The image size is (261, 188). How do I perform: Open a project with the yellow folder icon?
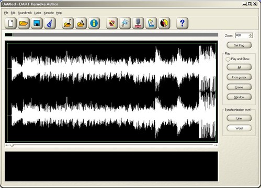[x=24, y=23]
